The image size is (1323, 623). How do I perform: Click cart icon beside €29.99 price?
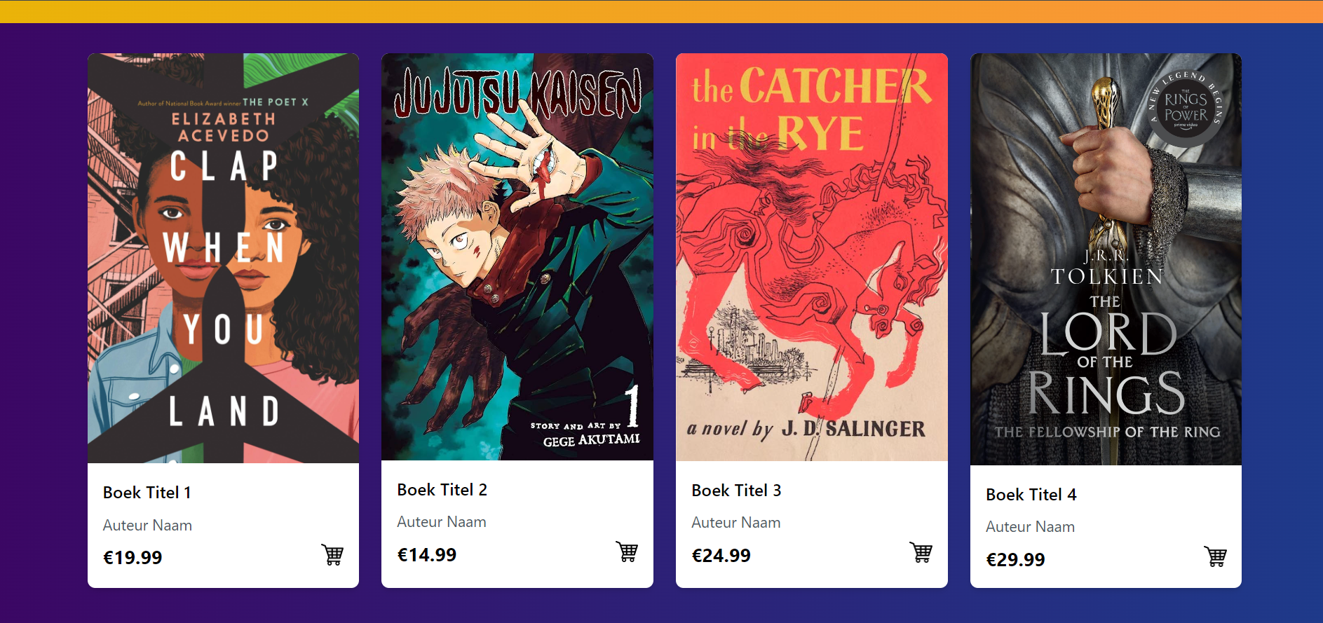tap(1215, 556)
